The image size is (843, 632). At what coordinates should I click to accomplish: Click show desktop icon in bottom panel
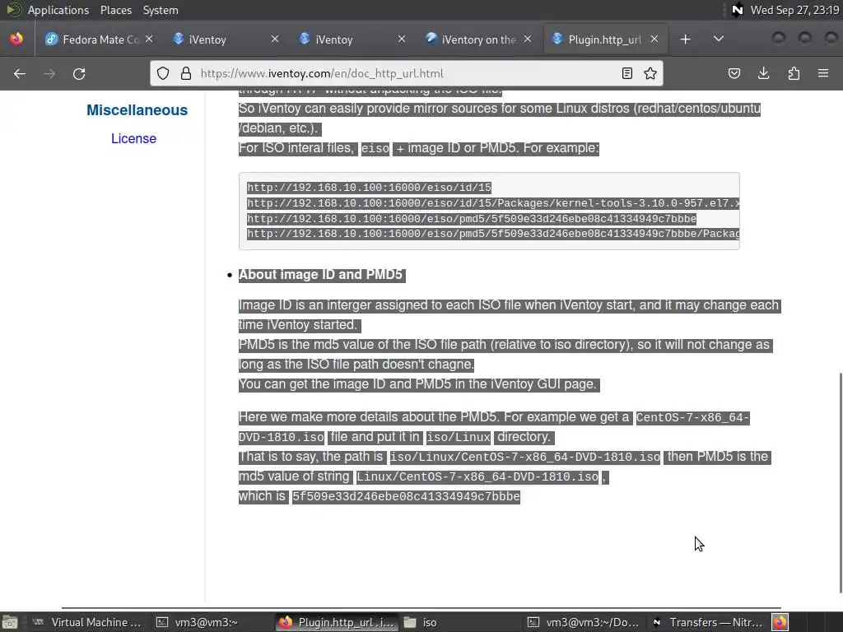click(x=10, y=622)
